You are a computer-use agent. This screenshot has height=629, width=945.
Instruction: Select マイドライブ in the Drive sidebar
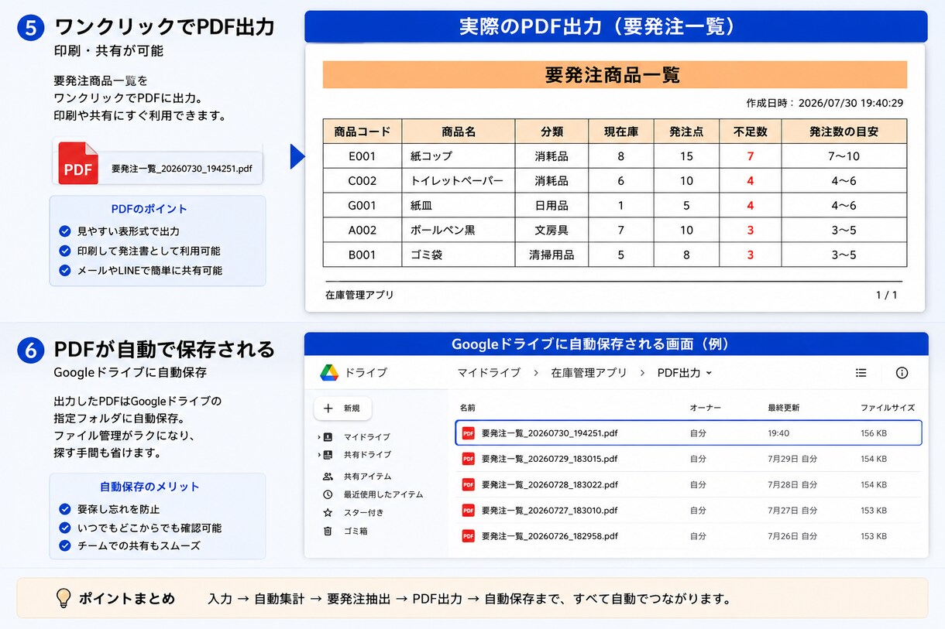367,437
